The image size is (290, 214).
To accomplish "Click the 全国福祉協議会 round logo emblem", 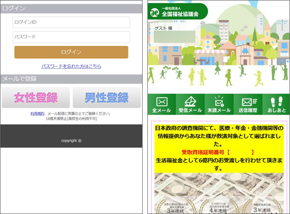I will (154, 12).
